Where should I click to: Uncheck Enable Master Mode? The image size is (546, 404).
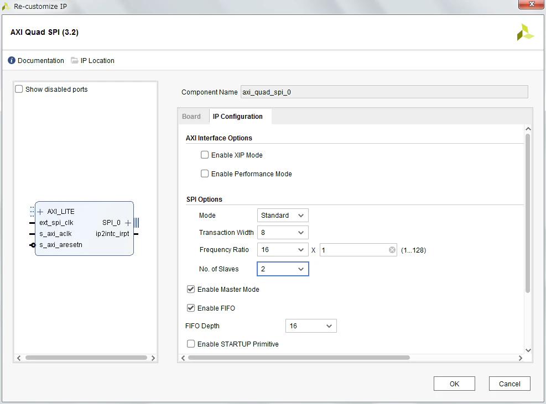coord(191,289)
